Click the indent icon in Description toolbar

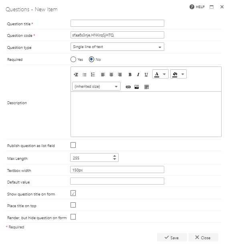pyautogui.click(x=76, y=75)
